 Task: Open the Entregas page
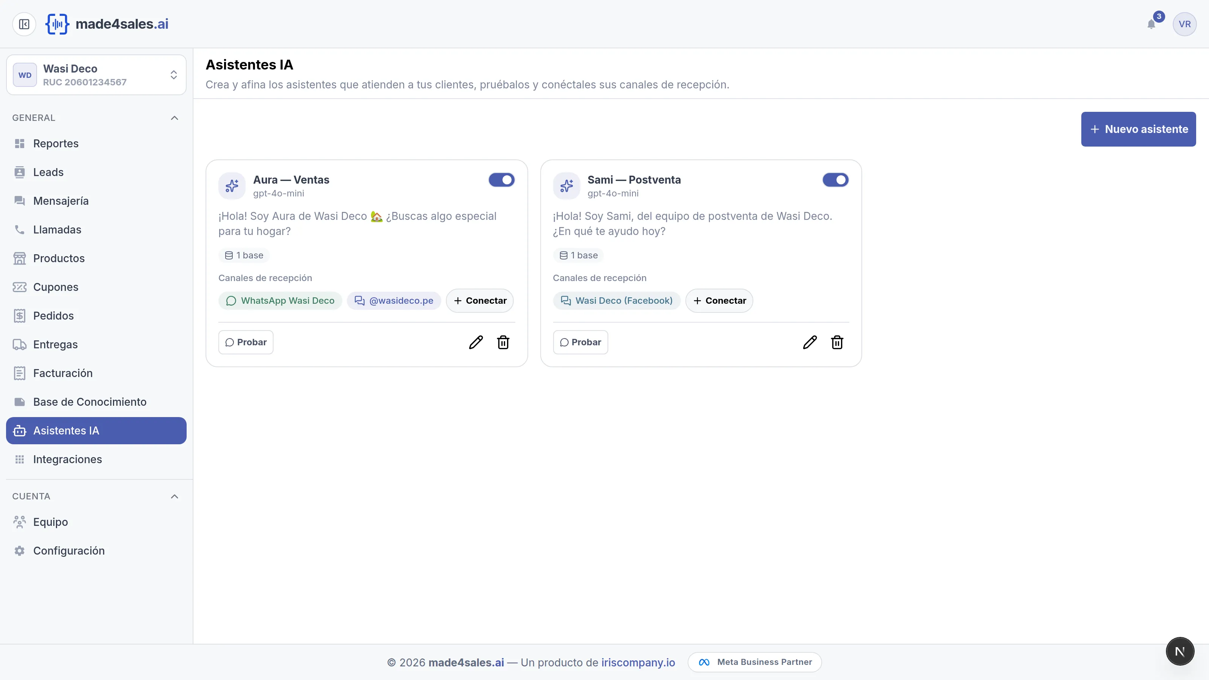[x=96, y=345]
